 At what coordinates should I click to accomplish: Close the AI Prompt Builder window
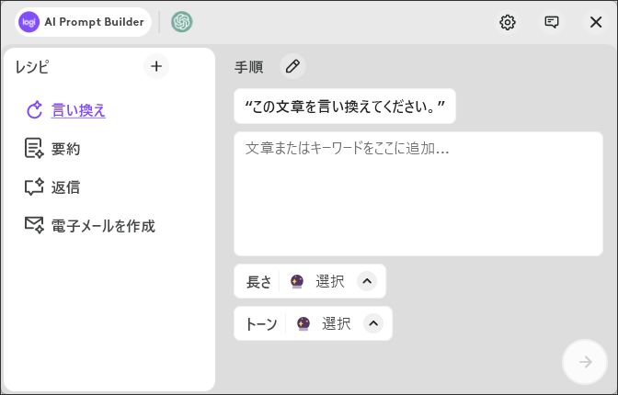coord(596,22)
